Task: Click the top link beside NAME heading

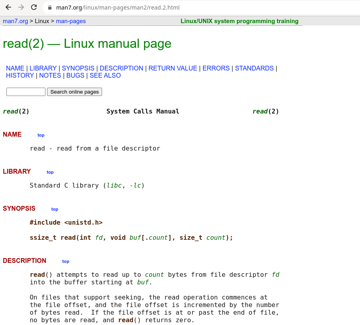Action: coord(41,135)
